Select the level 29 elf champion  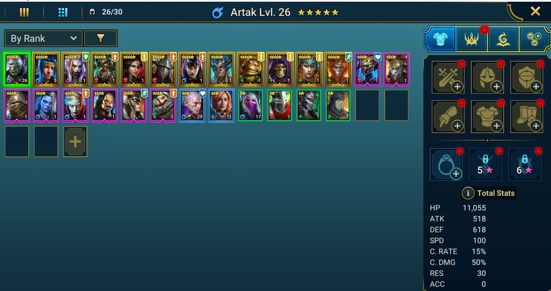(192, 106)
